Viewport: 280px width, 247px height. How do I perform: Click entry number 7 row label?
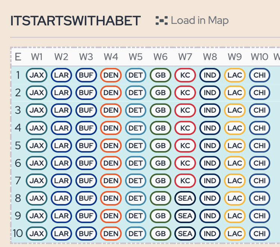point(18,181)
